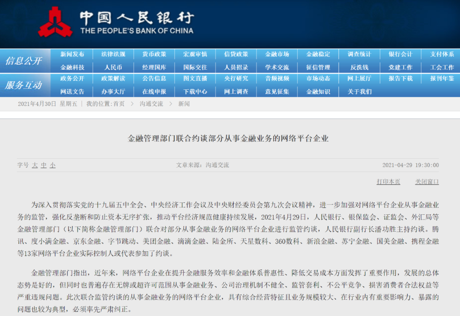Open 网上调查 link
Image resolution: width=460 pixels, height=316 pixels.
(236, 92)
